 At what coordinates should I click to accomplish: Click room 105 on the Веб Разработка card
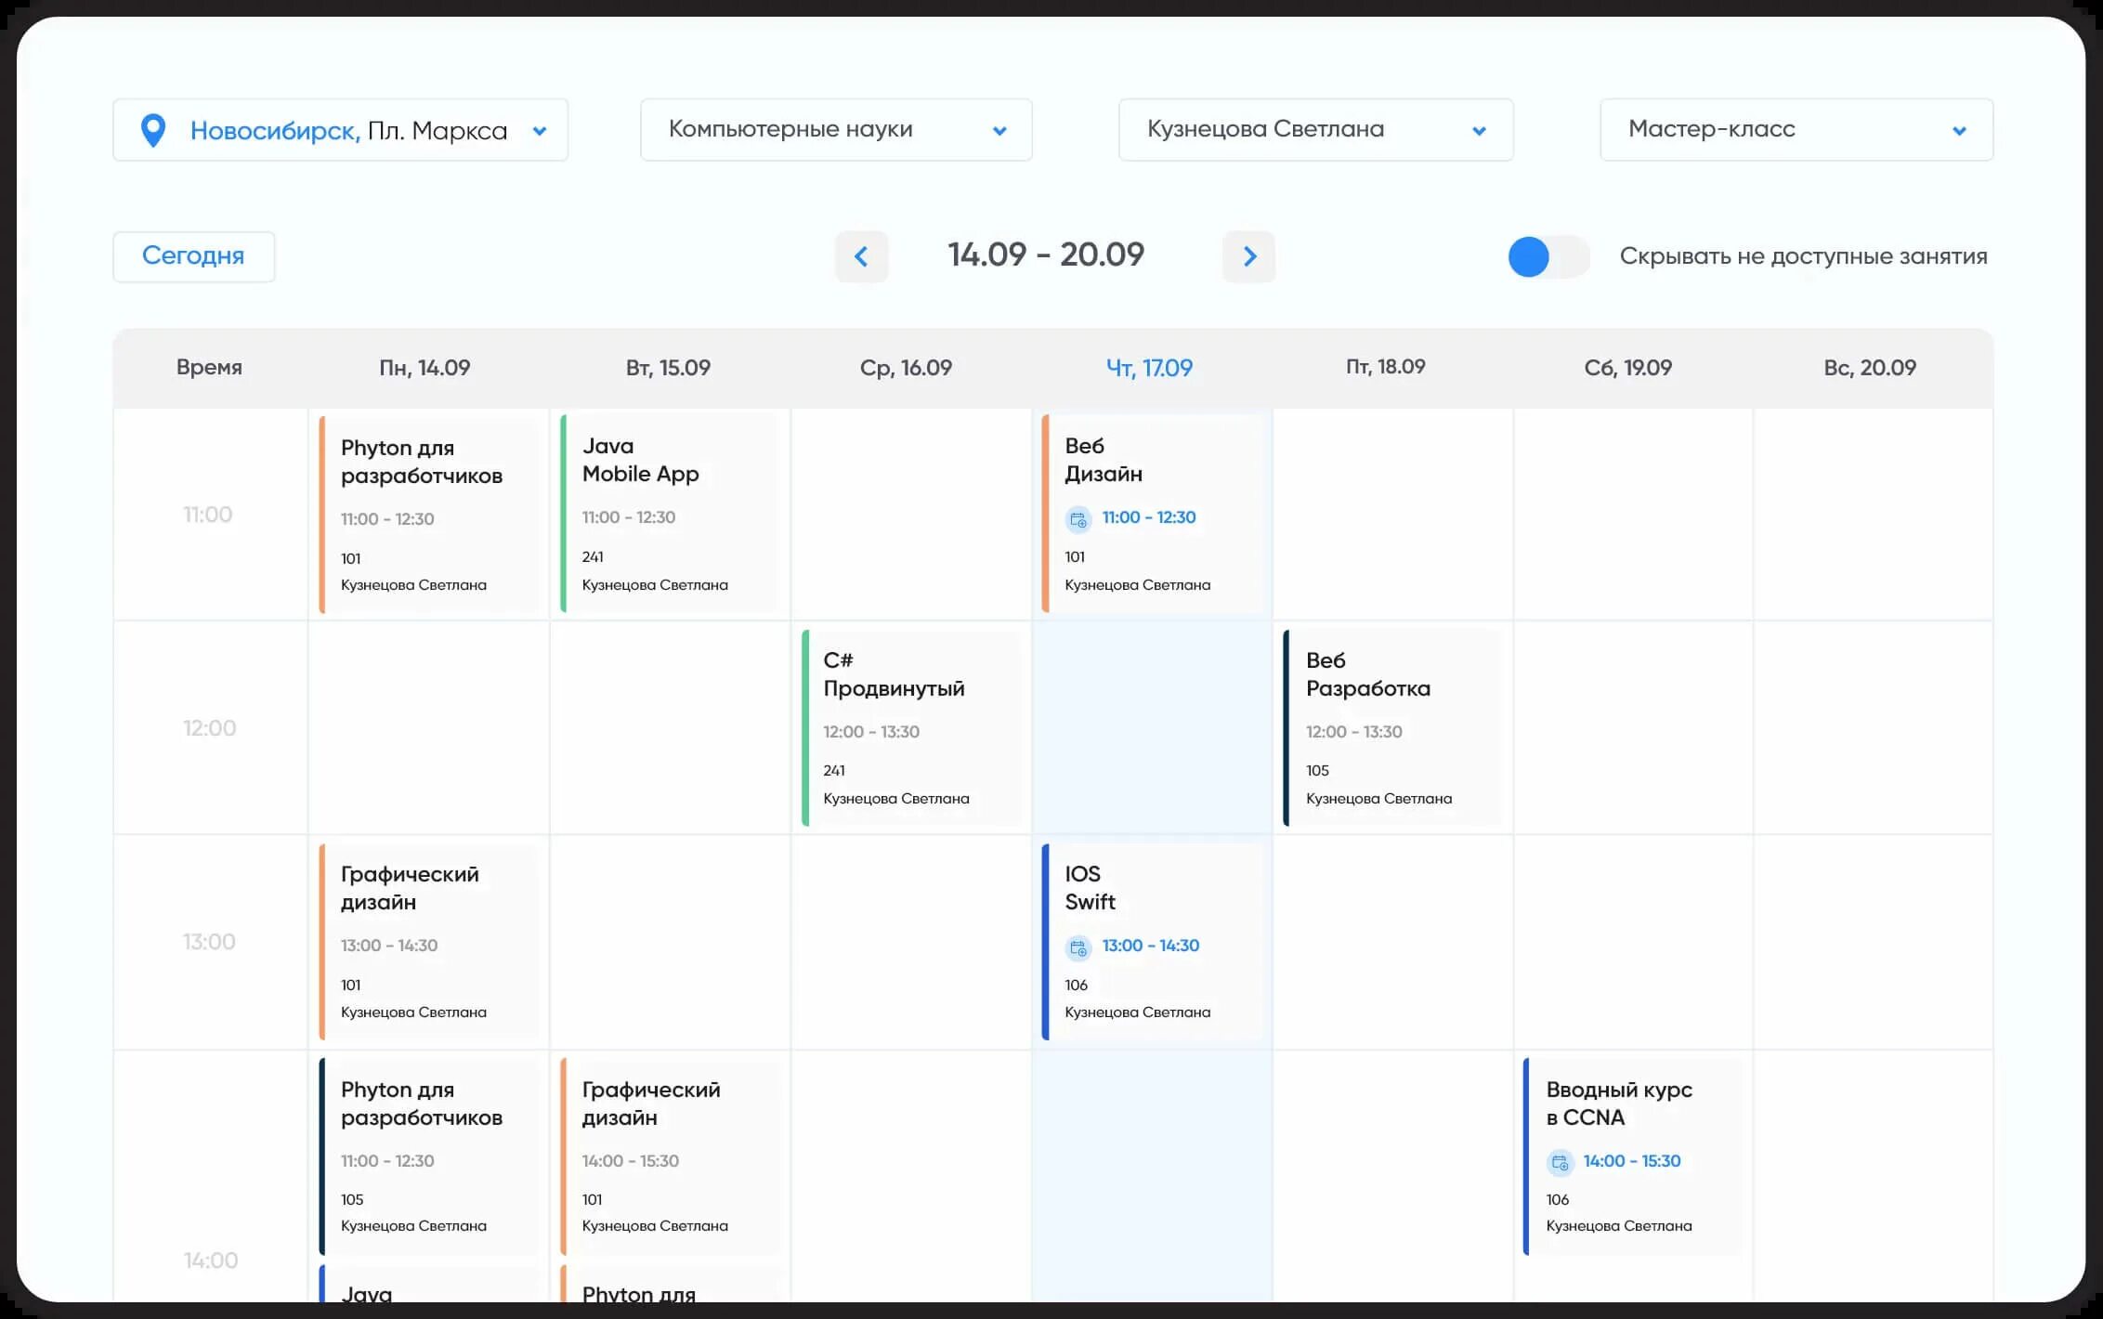point(1317,771)
